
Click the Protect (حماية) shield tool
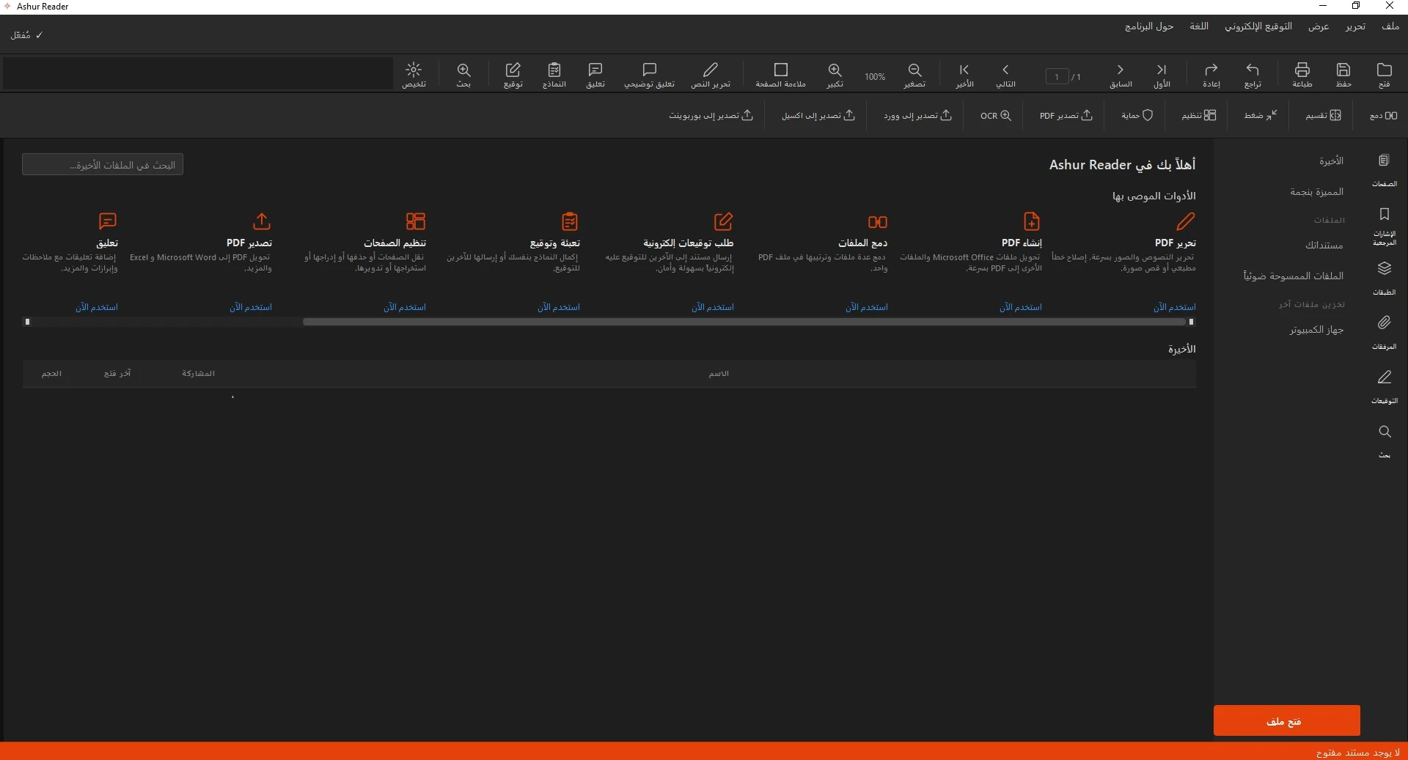tap(1137, 116)
